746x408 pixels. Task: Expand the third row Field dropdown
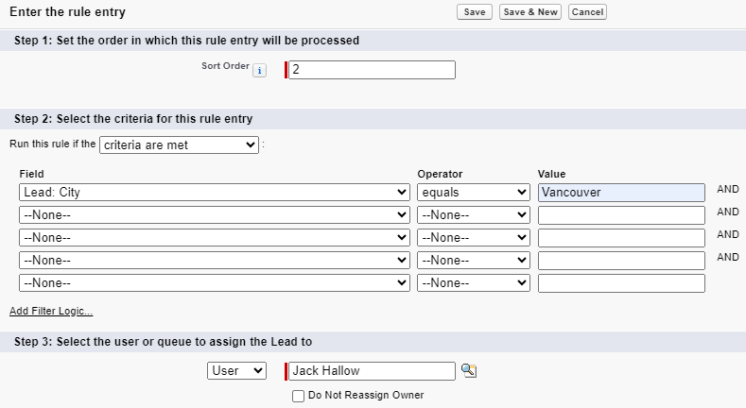pyautogui.click(x=215, y=237)
